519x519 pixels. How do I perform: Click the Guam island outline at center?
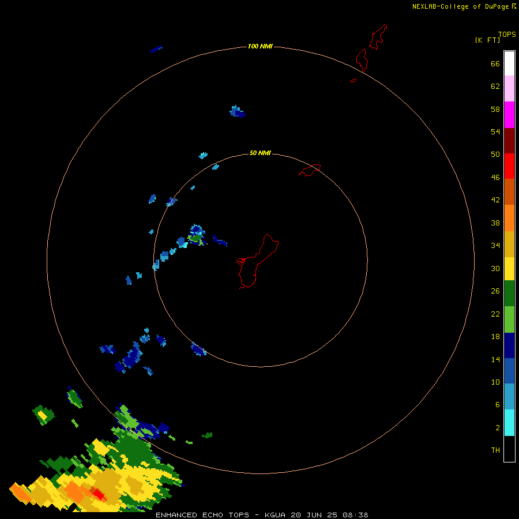[257, 261]
